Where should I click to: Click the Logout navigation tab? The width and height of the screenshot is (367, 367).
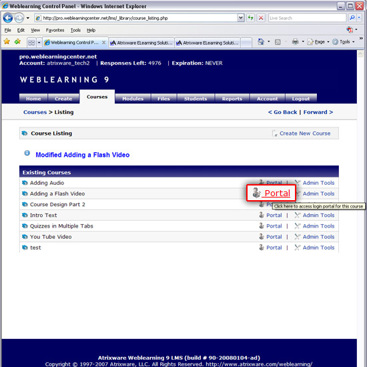coord(301,99)
